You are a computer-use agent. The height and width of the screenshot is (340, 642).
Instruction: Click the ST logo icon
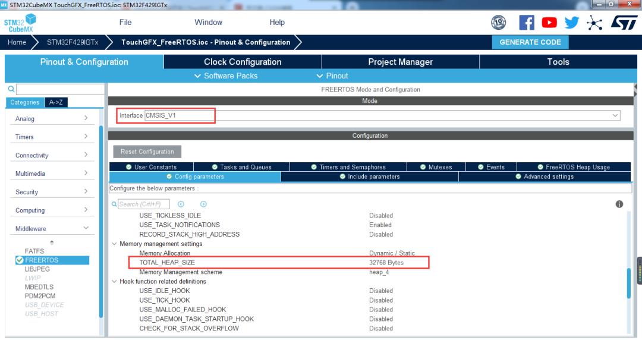624,23
